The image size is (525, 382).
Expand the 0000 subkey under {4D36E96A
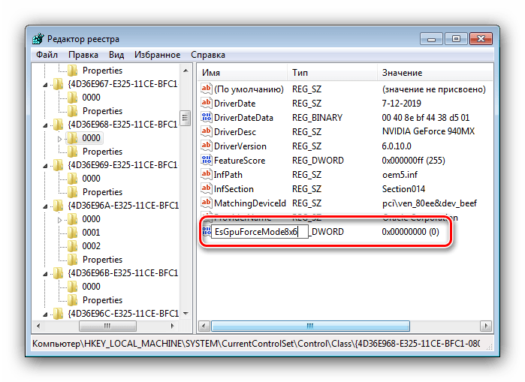[x=59, y=220]
